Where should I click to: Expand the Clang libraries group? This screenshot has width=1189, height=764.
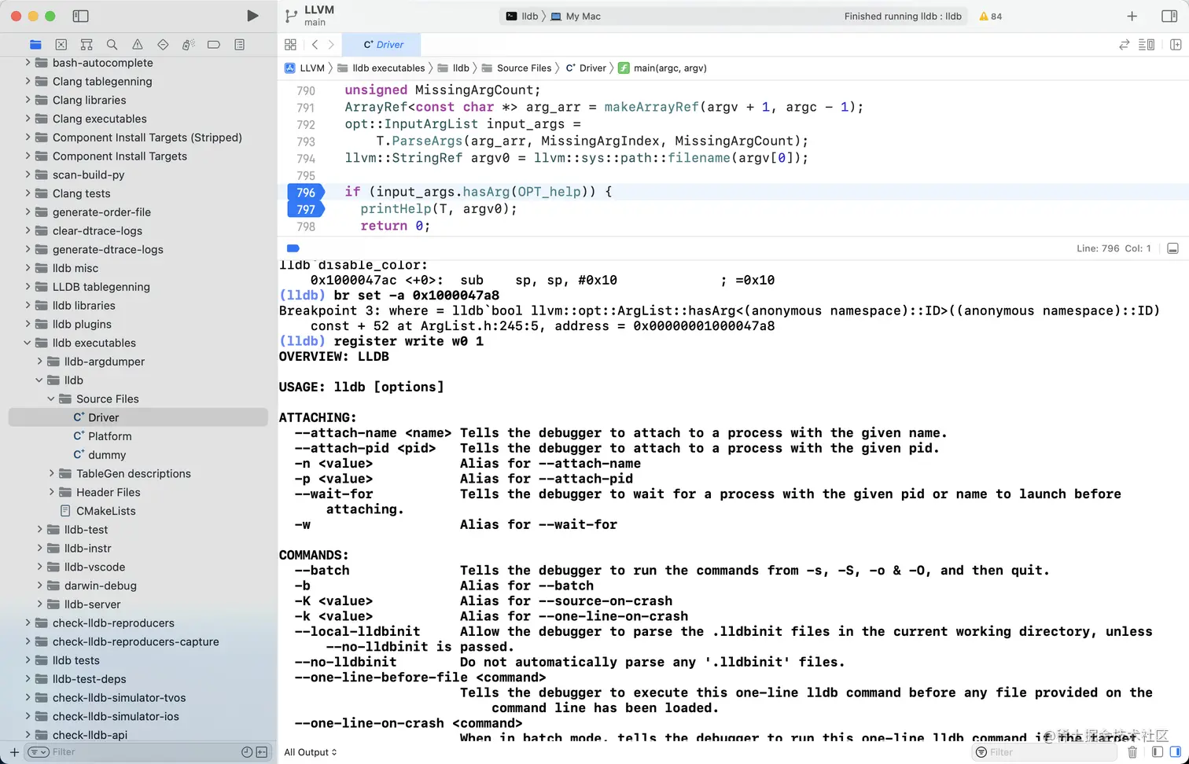point(28,100)
